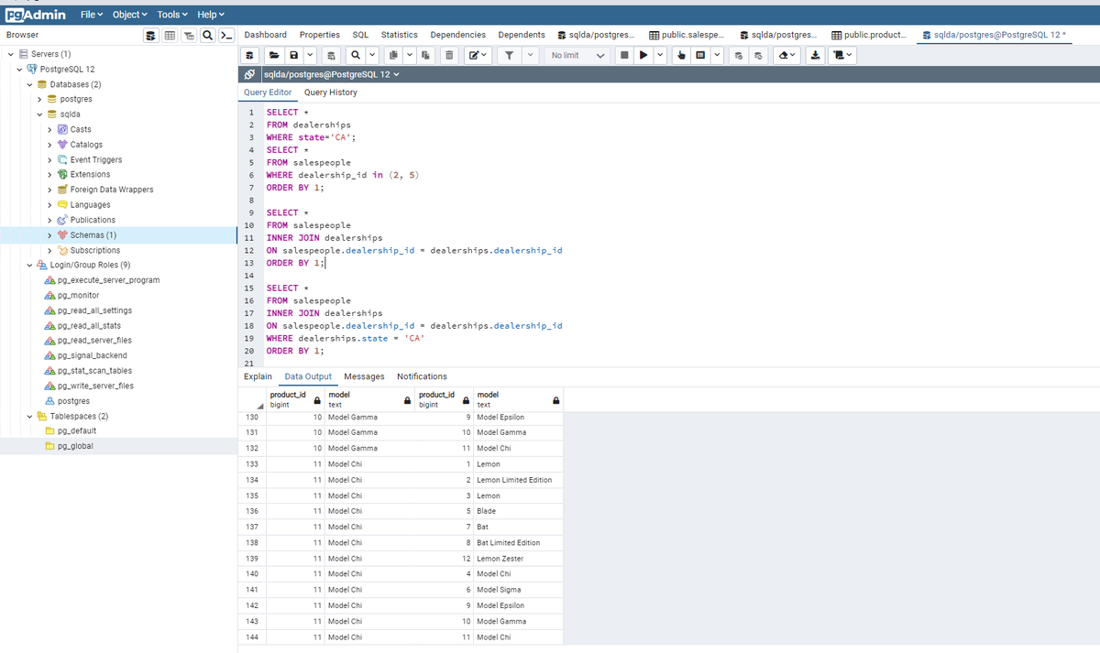This screenshot has height=653, width=1100.
Task: Open the Find options dropdown arrow
Action: (371, 55)
